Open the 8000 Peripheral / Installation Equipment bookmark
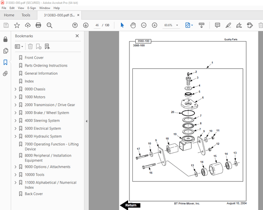Viewport: 263px width, 210px height. tap(48, 158)
